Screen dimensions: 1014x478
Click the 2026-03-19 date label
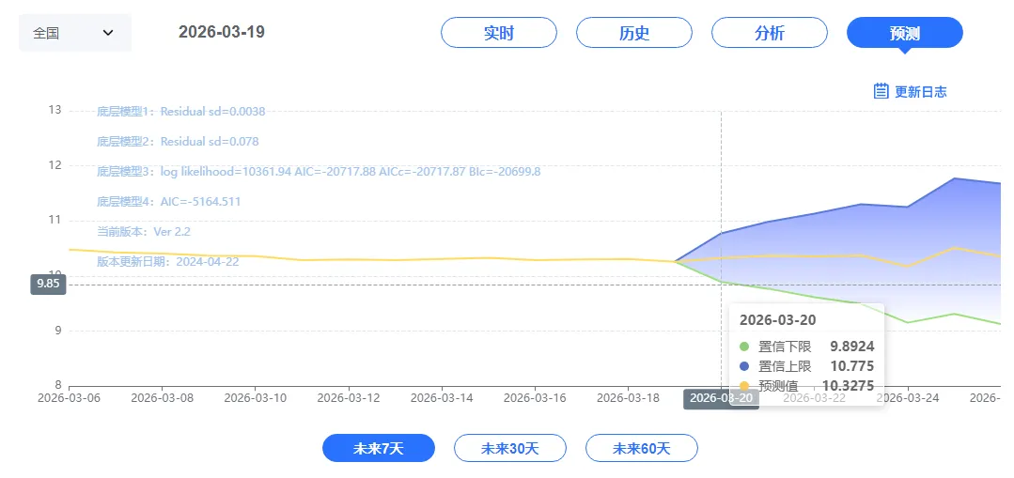coord(221,32)
